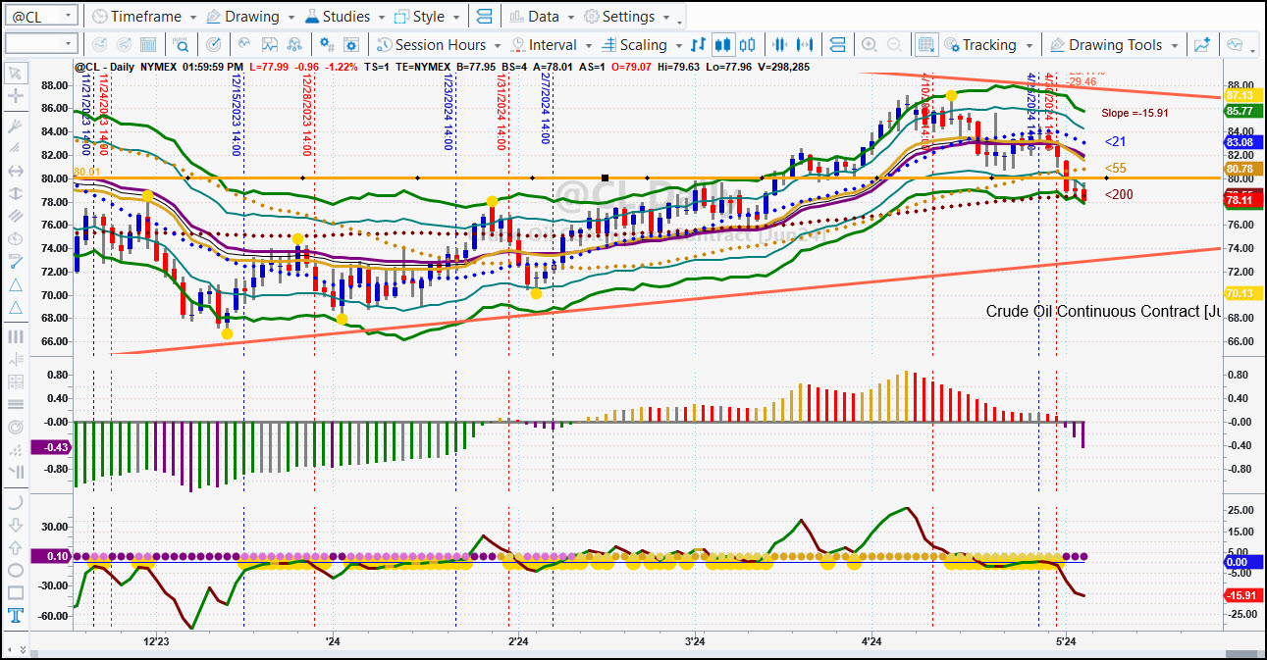This screenshot has height=660, width=1267.
Task: Click the target refresh icon in toolbar
Action: pos(213,44)
